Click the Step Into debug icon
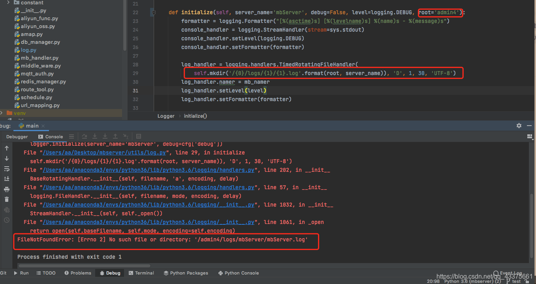Screen dimensions: 536x284 coord(95,136)
